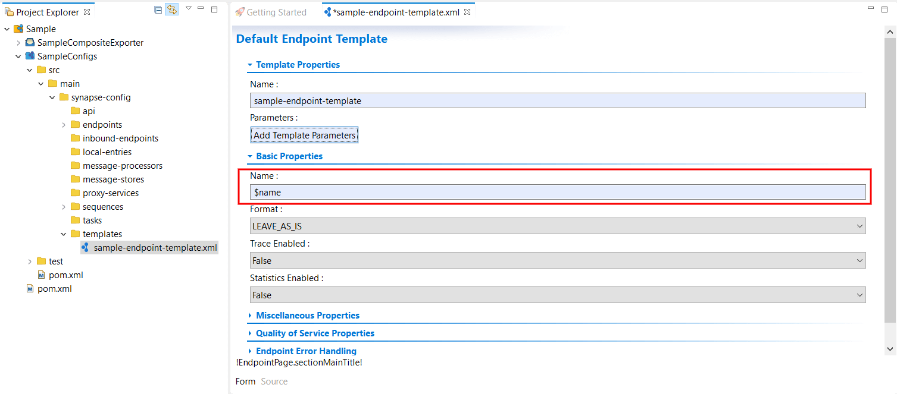
Task: Switch to the Source tab
Action: (274, 381)
